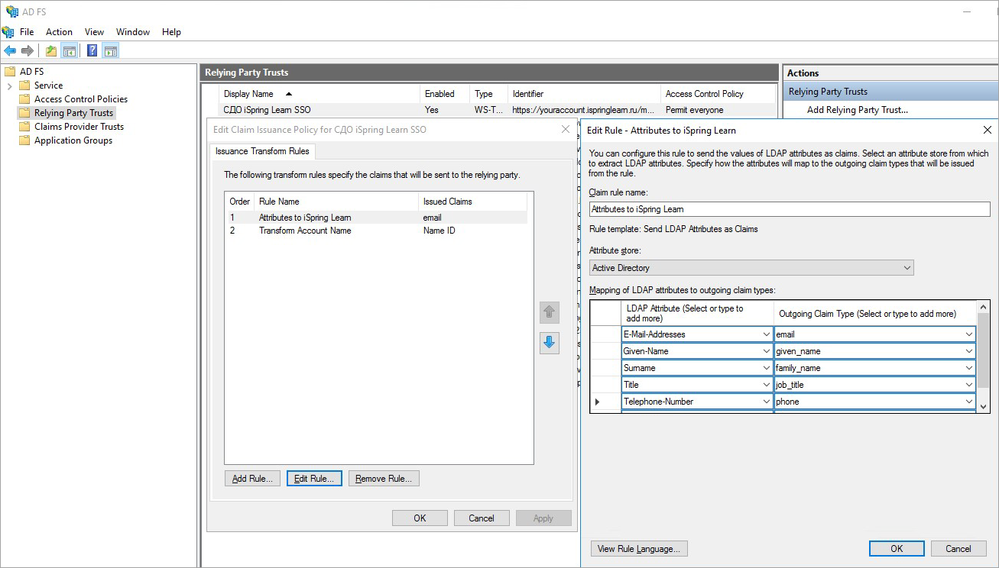999x568 pixels.
Task: Click Cancel in Edit Claim Issuance Policy dialog
Action: 482,518
